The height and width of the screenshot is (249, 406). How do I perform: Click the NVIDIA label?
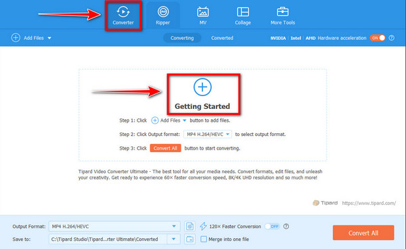(278, 38)
